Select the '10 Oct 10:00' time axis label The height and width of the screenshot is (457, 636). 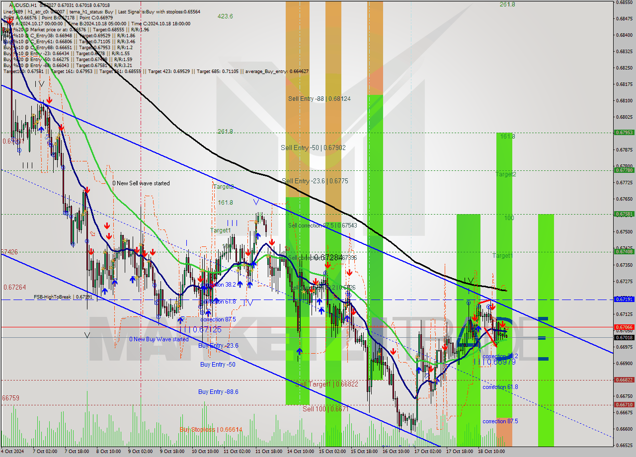(205, 452)
